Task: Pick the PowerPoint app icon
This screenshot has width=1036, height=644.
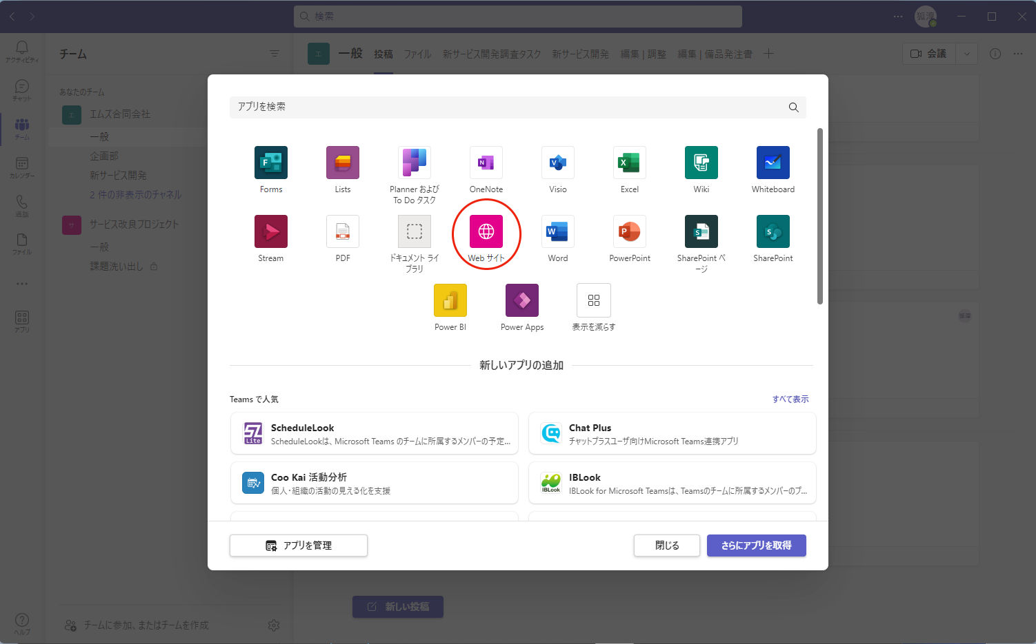Action: point(630,231)
